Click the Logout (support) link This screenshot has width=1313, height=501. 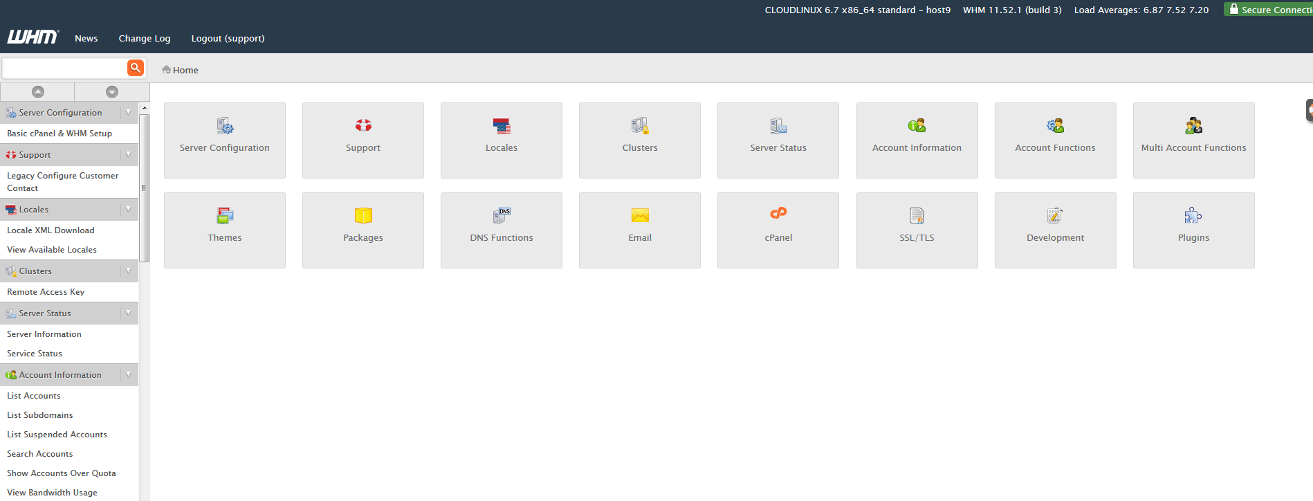click(228, 39)
